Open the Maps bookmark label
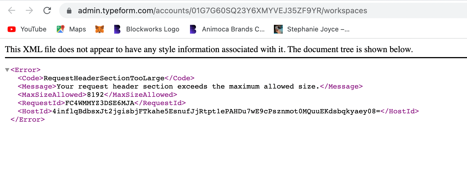 (77, 29)
